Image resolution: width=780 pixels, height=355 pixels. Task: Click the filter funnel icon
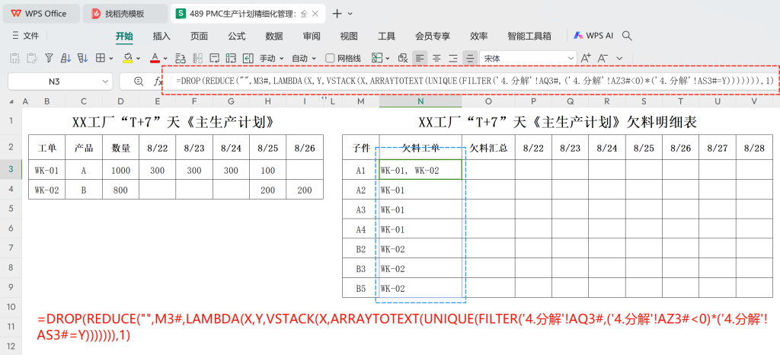point(49,58)
